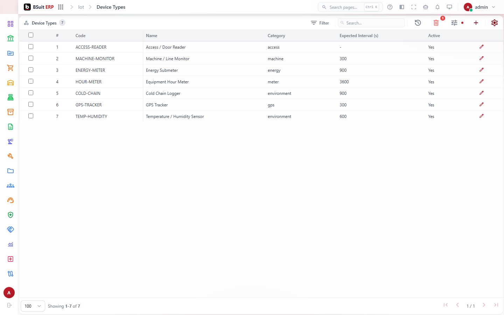Check the HOUR-METER row checkbox
Image resolution: width=504 pixels, height=315 pixels.
coord(31,81)
